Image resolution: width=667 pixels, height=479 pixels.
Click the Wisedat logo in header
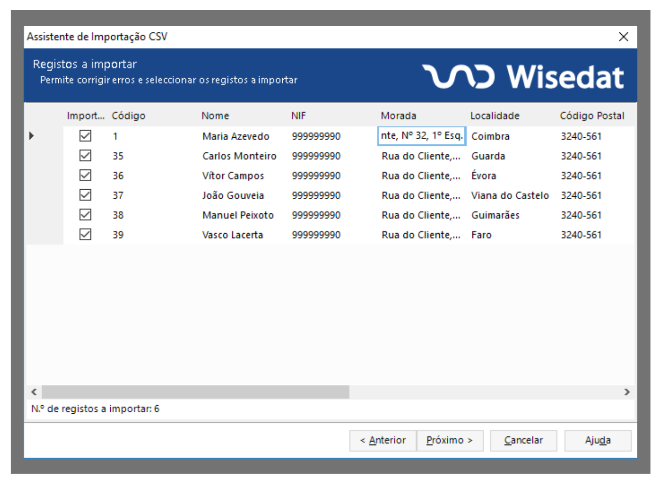tap(523, 76)
